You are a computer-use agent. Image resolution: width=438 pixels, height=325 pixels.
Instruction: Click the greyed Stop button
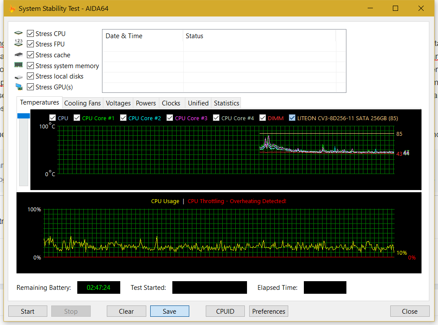71,311
